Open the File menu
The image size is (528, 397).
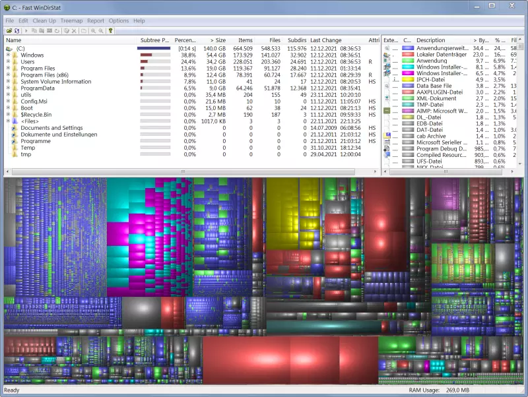[x=9, y=20]
